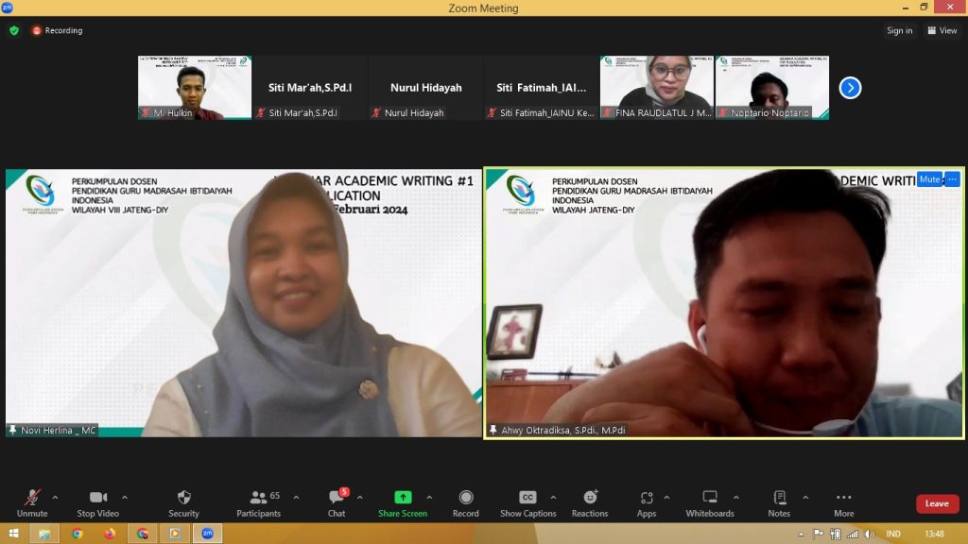Click the blue next gallery page arrow
This screenshot has height=544, width=968.
pyautogui.click(x=849, y=87)
